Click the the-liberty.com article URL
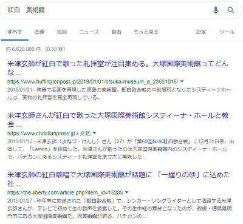 pos(65,192)
